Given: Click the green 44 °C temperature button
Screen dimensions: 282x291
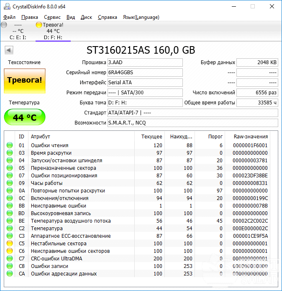Looking at the screenshot, I should pyautogui.click(x=25, y=117).
